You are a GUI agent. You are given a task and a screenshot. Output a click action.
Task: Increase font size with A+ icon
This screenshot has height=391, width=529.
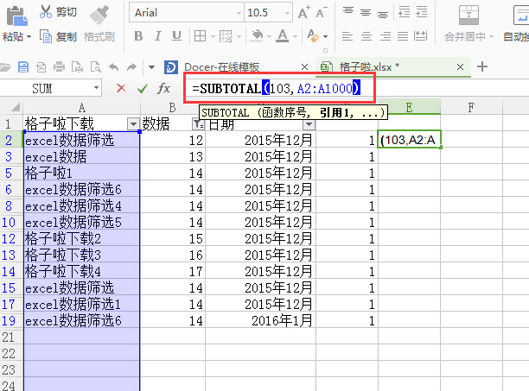click(304, 13)
